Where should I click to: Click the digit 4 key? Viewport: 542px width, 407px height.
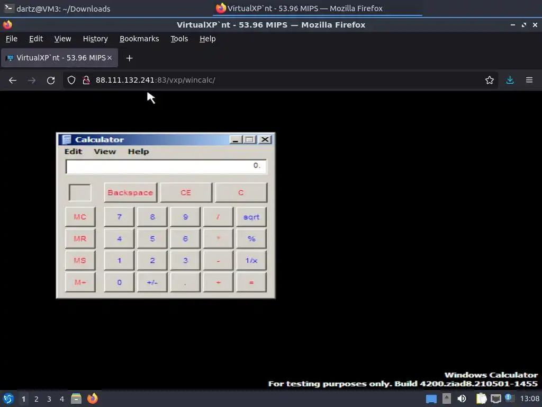click(119, 238)
